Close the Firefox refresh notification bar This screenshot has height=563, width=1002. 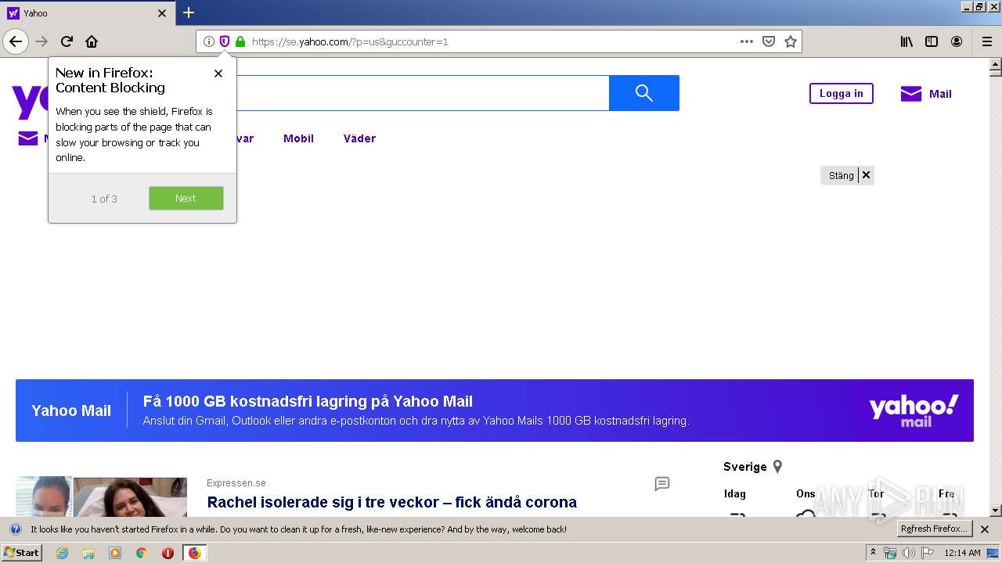click(x=985, y=529)
